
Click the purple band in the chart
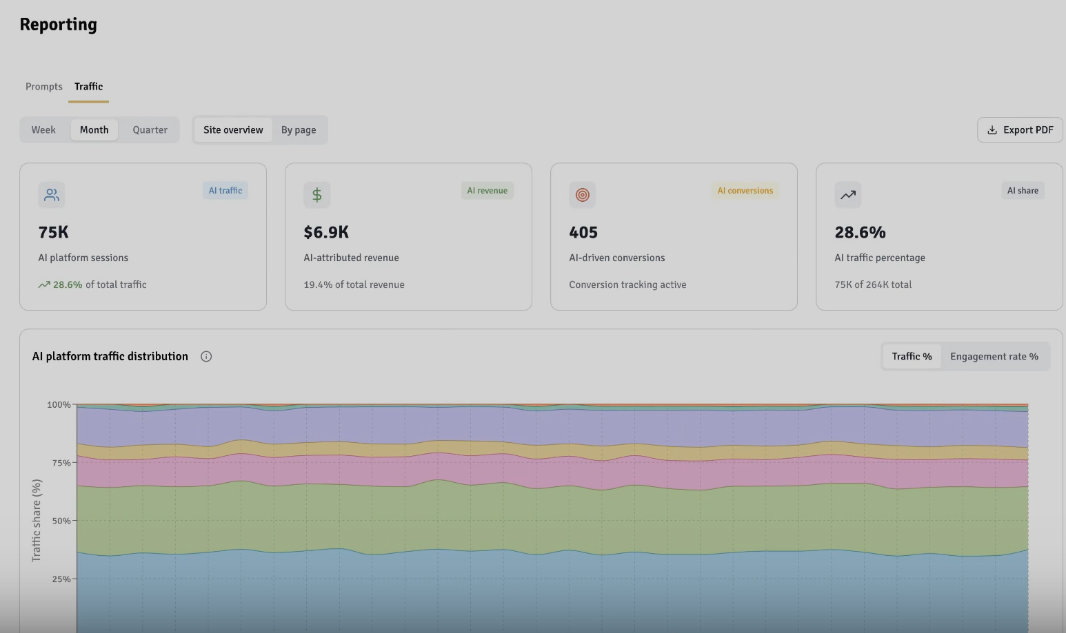point(552,426)
